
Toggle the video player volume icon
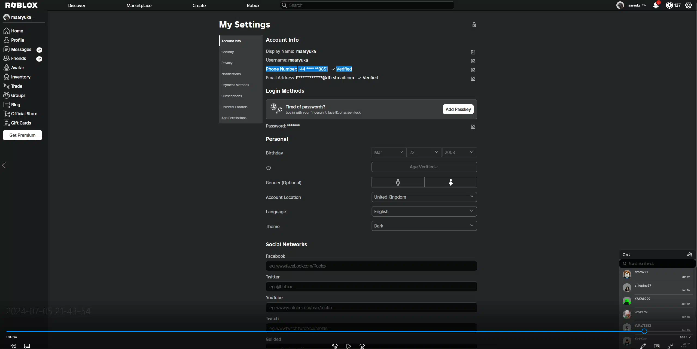(13, 346)
